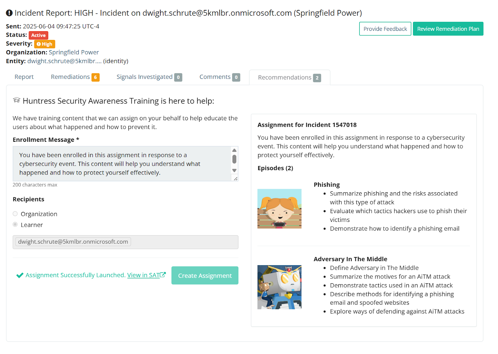
Task: Open the Signals Investigated tab
Action: point(149,77)
